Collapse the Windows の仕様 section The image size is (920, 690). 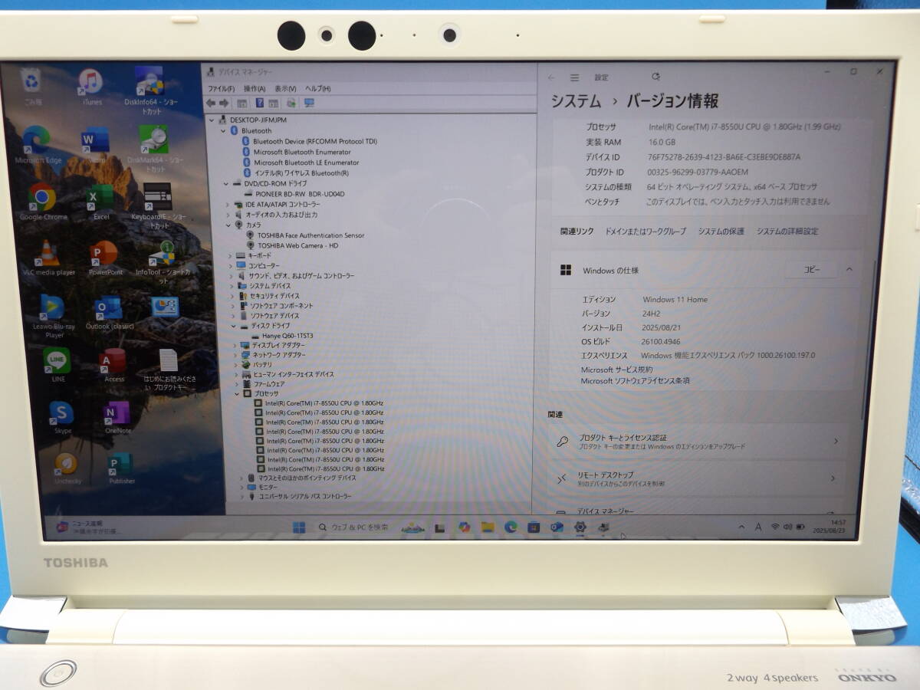(x=849, y=269)
